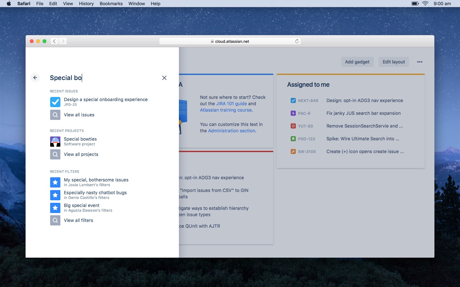Click star icon for Especially nasty chatbot bugs
This screenshot has width=460, height=287.
pyautogui.click(x=55, y=195)
